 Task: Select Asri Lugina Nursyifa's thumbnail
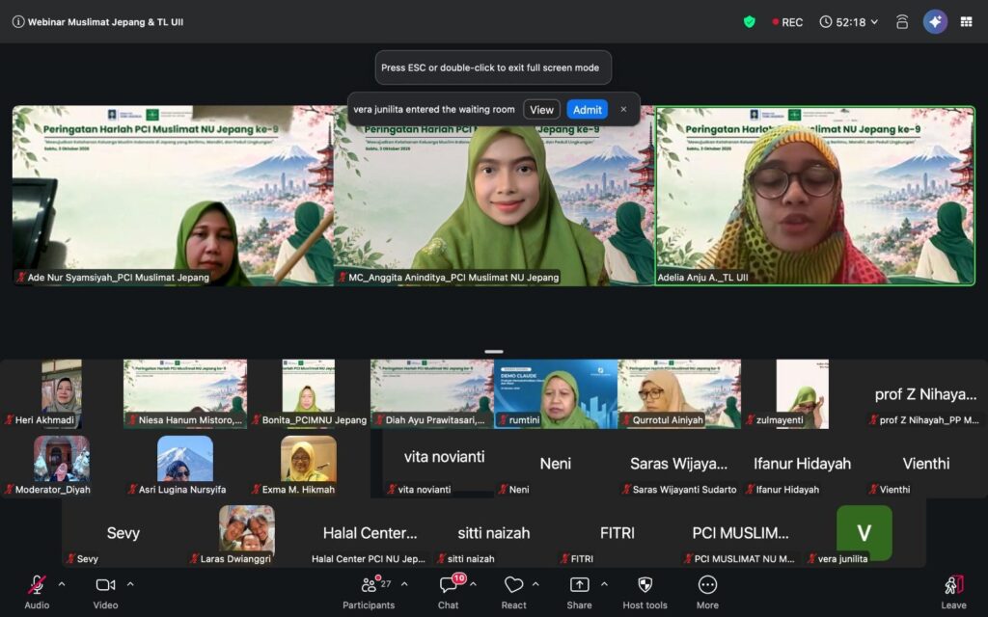point(184,464)
